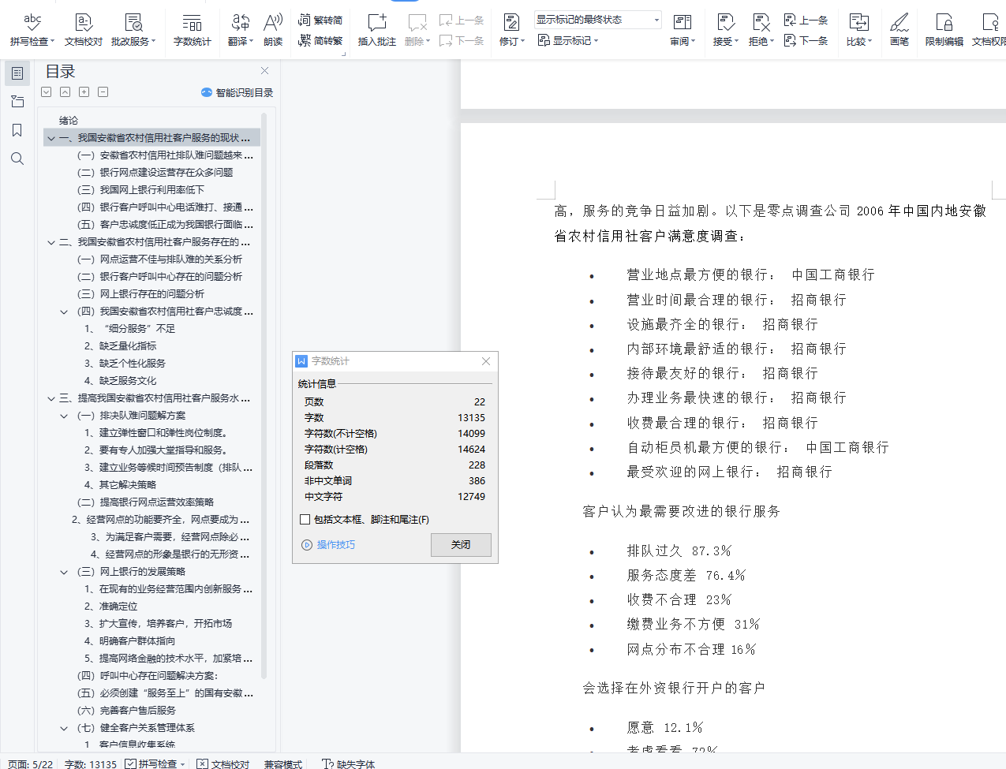
Task: Close the 目录 navigation panel
Action: pos(264,71)
